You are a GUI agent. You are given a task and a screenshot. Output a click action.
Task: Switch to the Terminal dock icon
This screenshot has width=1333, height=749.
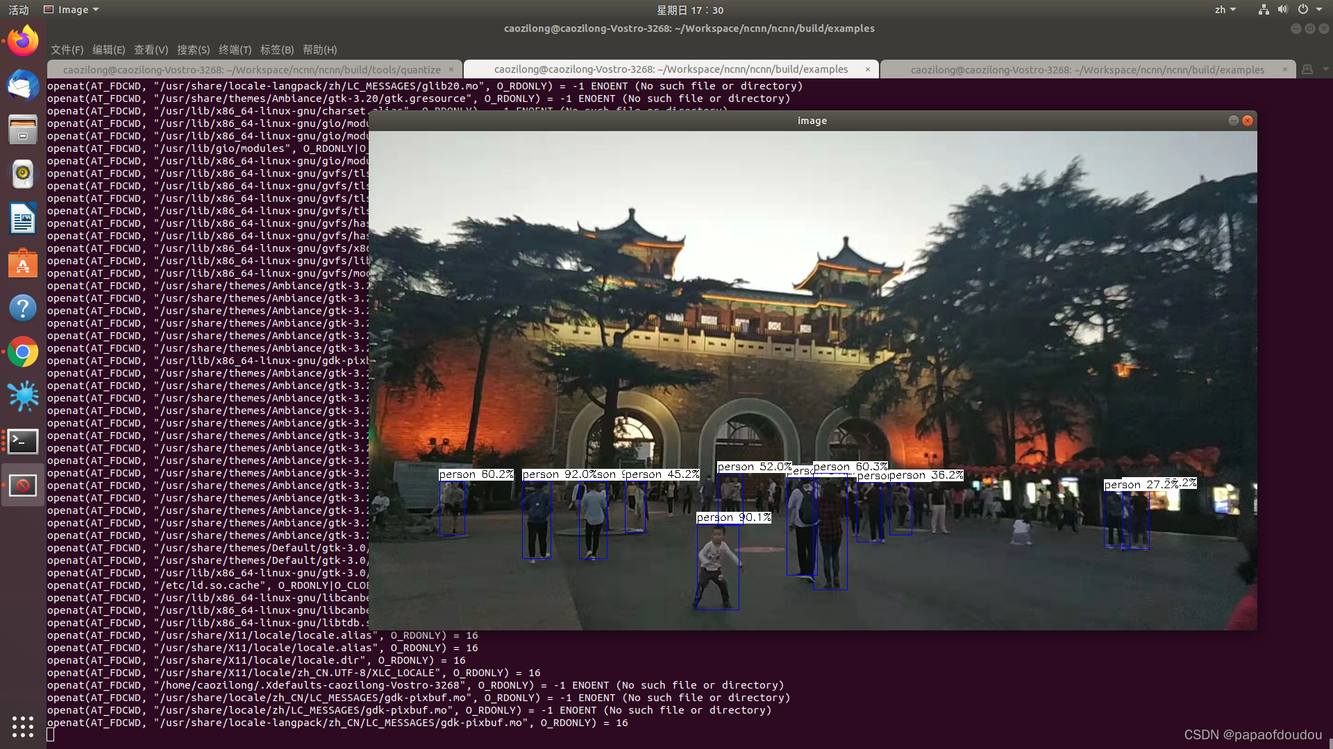coord(23,441)
